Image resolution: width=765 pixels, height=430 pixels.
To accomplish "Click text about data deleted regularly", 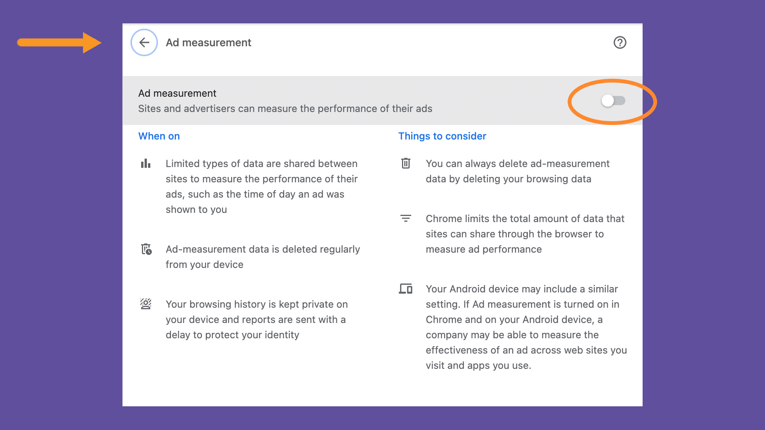I will [x=262, y=257].
